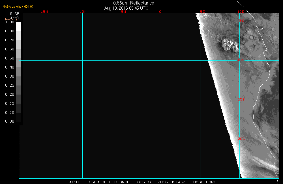The image size is (283, 184).
Task: Click the 15S latitude label
Action: 241,99
